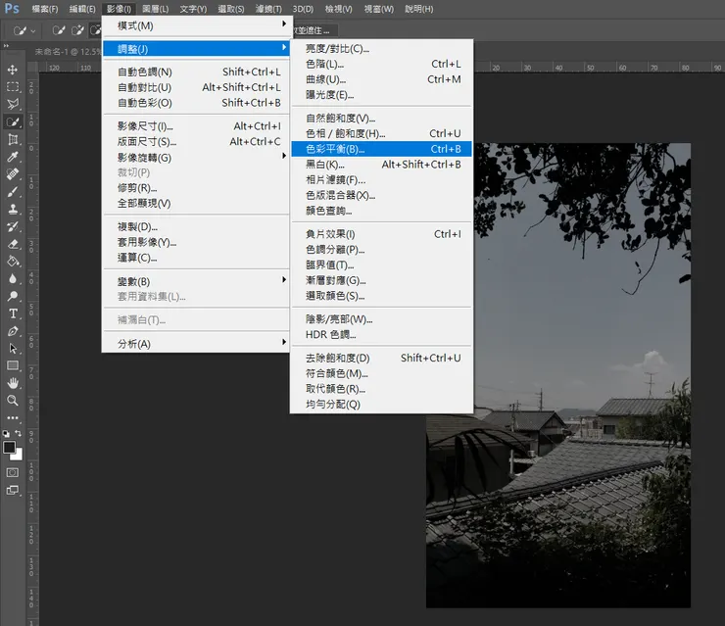Open the 編輯(E) menu

click(82, 9)
